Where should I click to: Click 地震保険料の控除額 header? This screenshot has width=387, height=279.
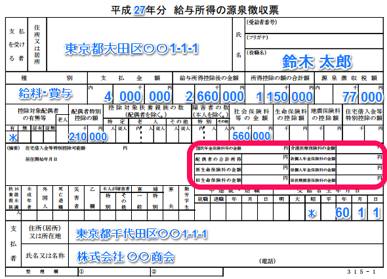point(325,115)
